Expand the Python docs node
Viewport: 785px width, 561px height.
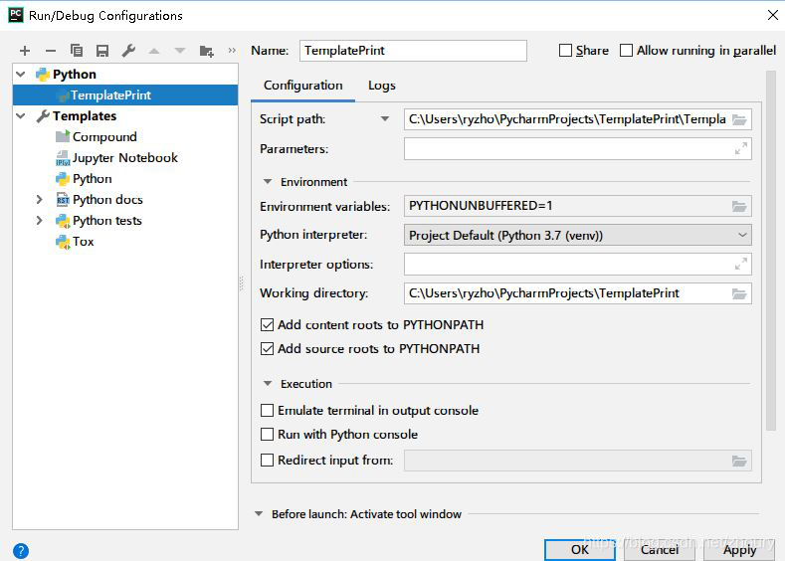[40, 200]
